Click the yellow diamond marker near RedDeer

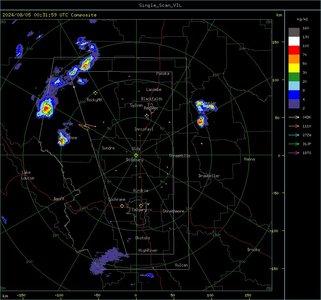(x=147, y=116)
